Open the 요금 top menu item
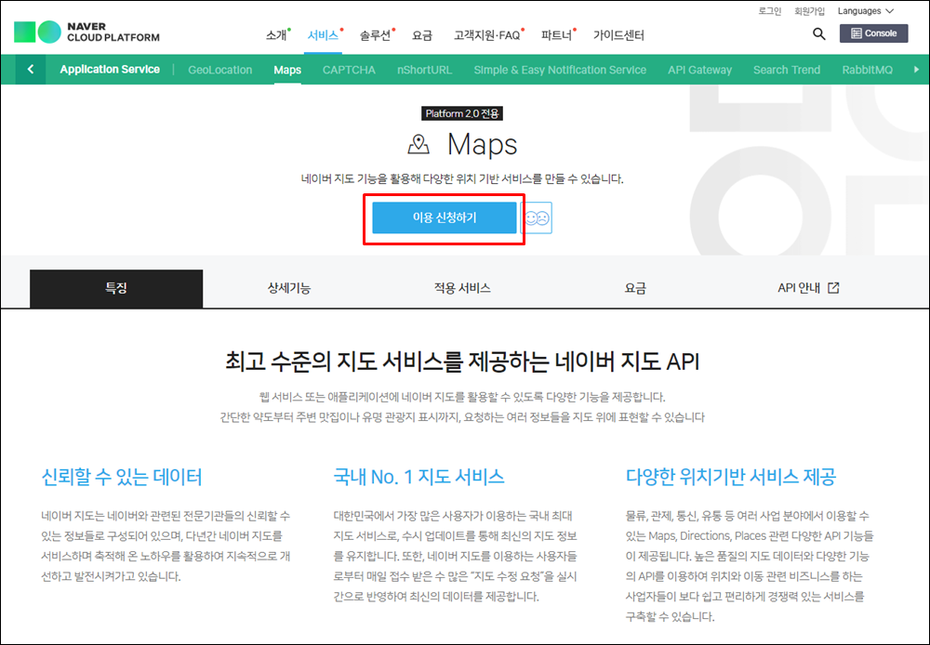The width and height of the screenshot is (930, 645). click(x=422, y=35)
